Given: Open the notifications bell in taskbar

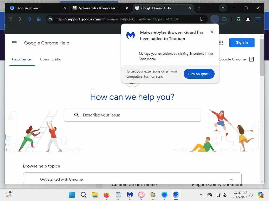Looking at the screenshot, I should pos(251,195).
